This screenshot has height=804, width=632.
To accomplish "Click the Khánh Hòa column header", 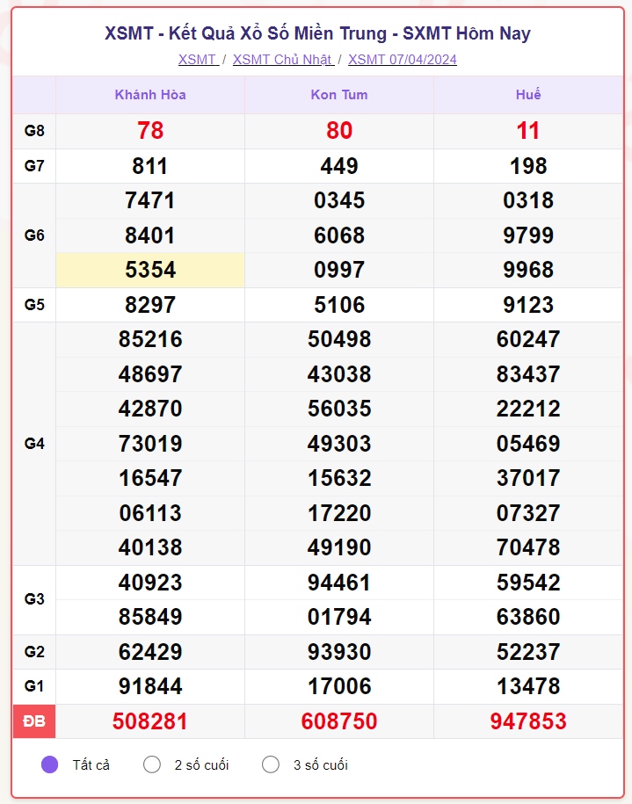I will point(150,95).
